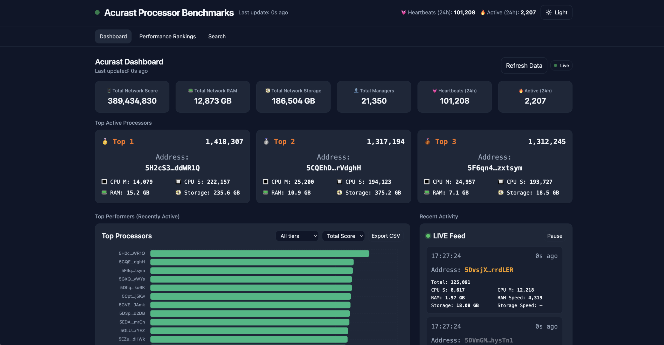Click chart label 5F6q...tsym
664x345 pixels.
coord(133,270)
